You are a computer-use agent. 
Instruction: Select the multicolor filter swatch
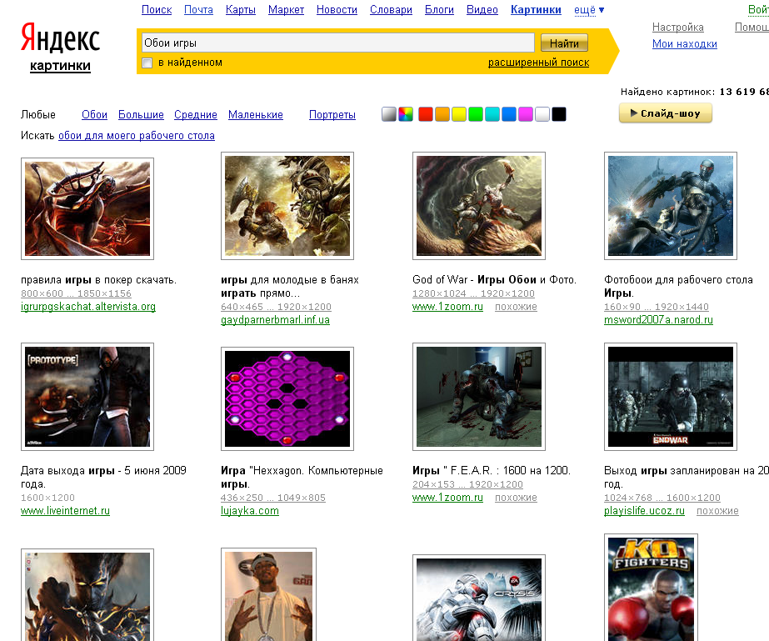pos(406,114)
